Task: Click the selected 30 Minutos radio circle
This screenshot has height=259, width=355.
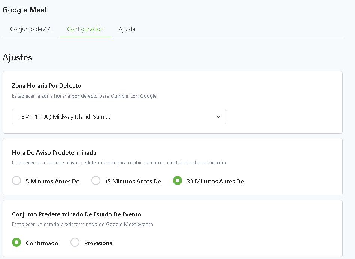Action: point(177,181)
